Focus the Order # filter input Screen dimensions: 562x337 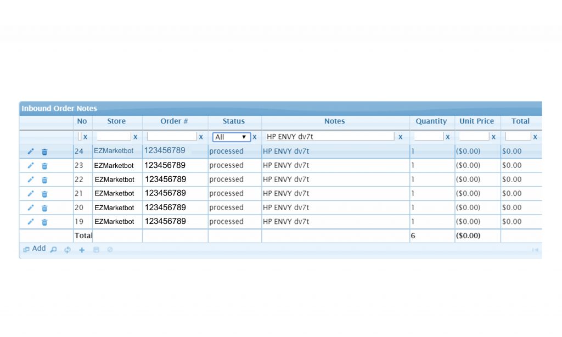[172, 136]
